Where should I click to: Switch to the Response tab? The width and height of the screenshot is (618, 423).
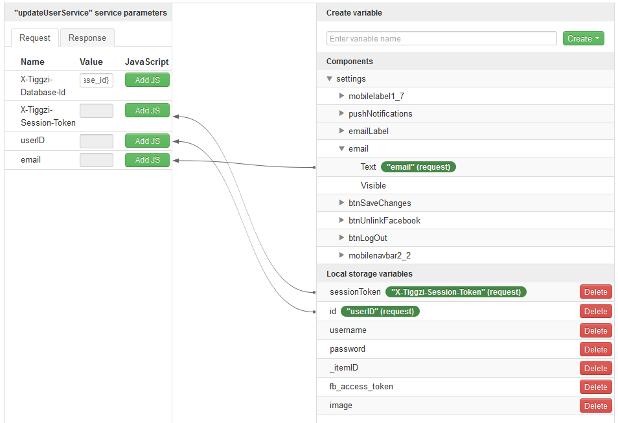(x=87, y=38)
